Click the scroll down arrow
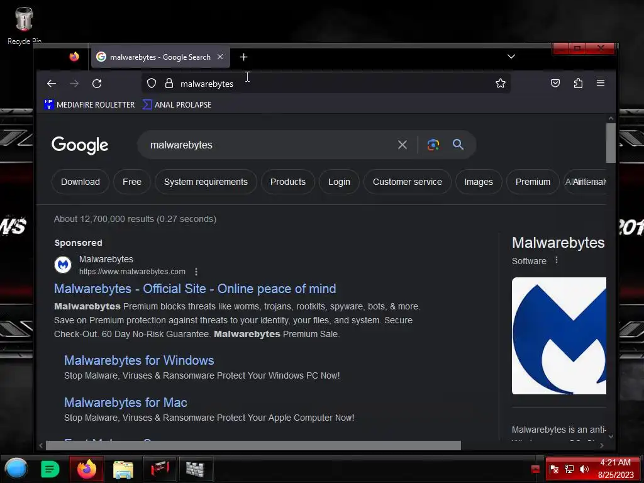The width and height of the screenshot is (644, 483). tap(611, 436)
